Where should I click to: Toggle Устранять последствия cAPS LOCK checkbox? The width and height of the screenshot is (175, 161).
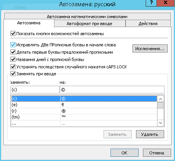[x=13, y=67]
